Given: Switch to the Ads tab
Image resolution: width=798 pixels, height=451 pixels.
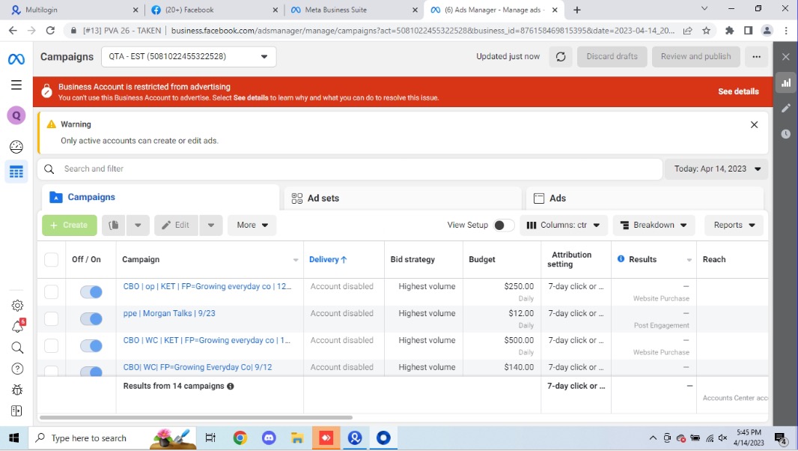Looking at the screenshot, I should pyautogui.click(x=645, y=199).
